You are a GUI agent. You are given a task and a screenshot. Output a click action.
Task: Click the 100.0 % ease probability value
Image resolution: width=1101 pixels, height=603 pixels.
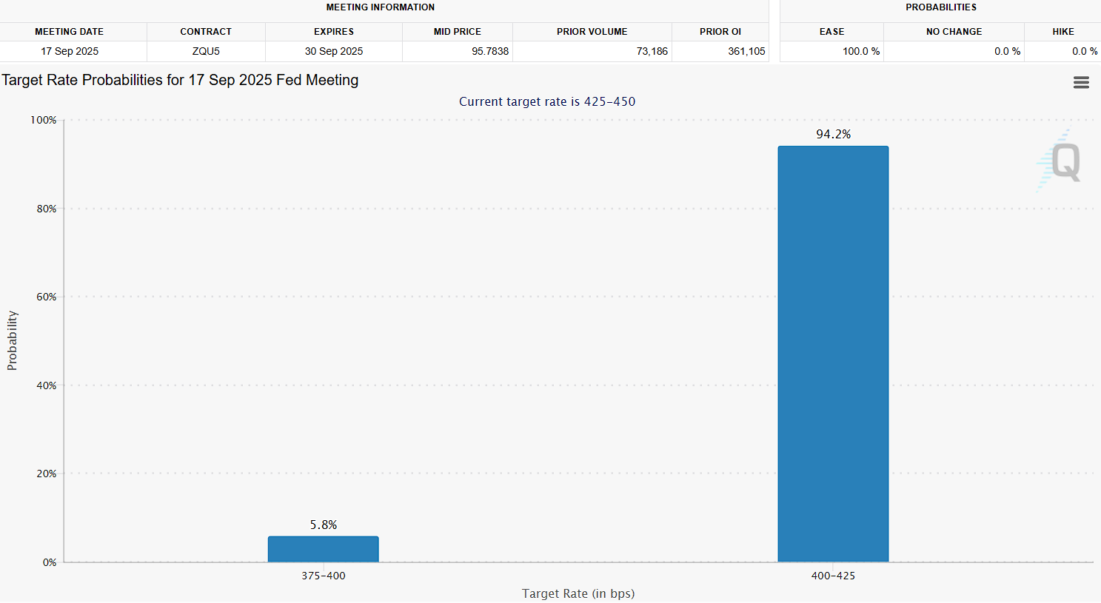pos(861,51)
